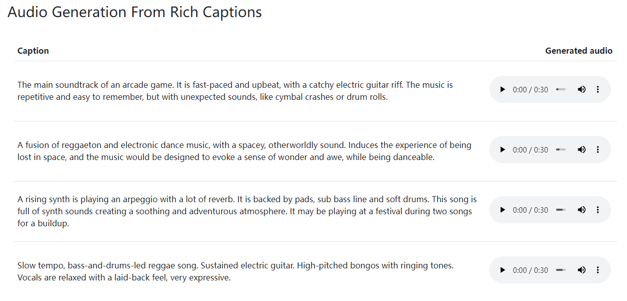Open more options for reggae song player

[598, 270]
